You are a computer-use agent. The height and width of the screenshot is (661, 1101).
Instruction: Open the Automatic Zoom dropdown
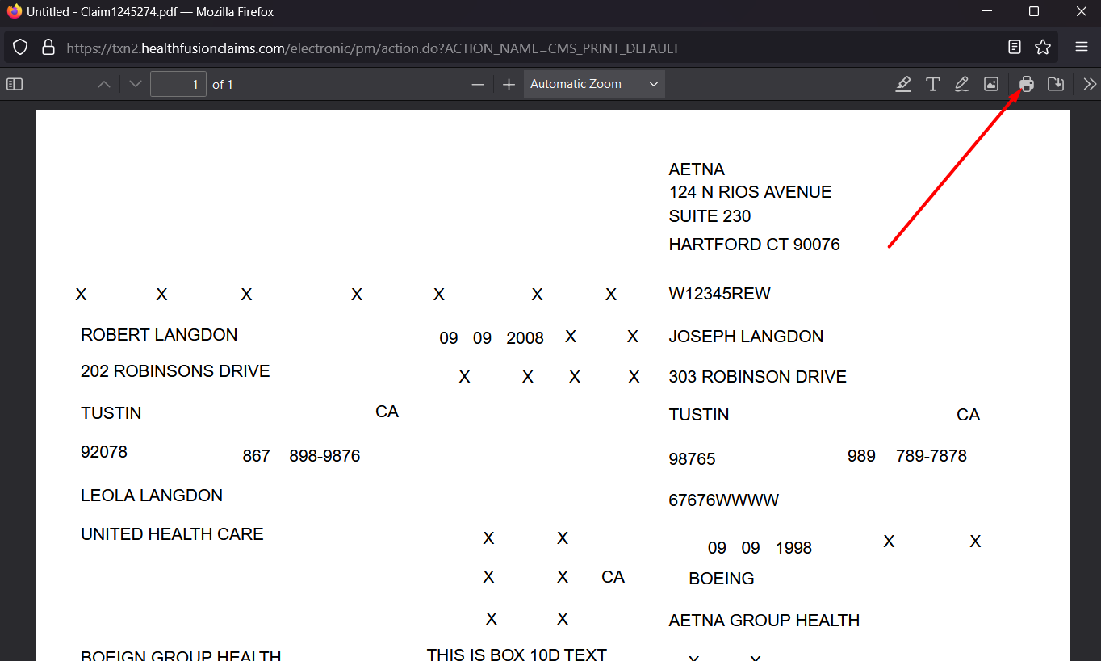click(594, 84)
